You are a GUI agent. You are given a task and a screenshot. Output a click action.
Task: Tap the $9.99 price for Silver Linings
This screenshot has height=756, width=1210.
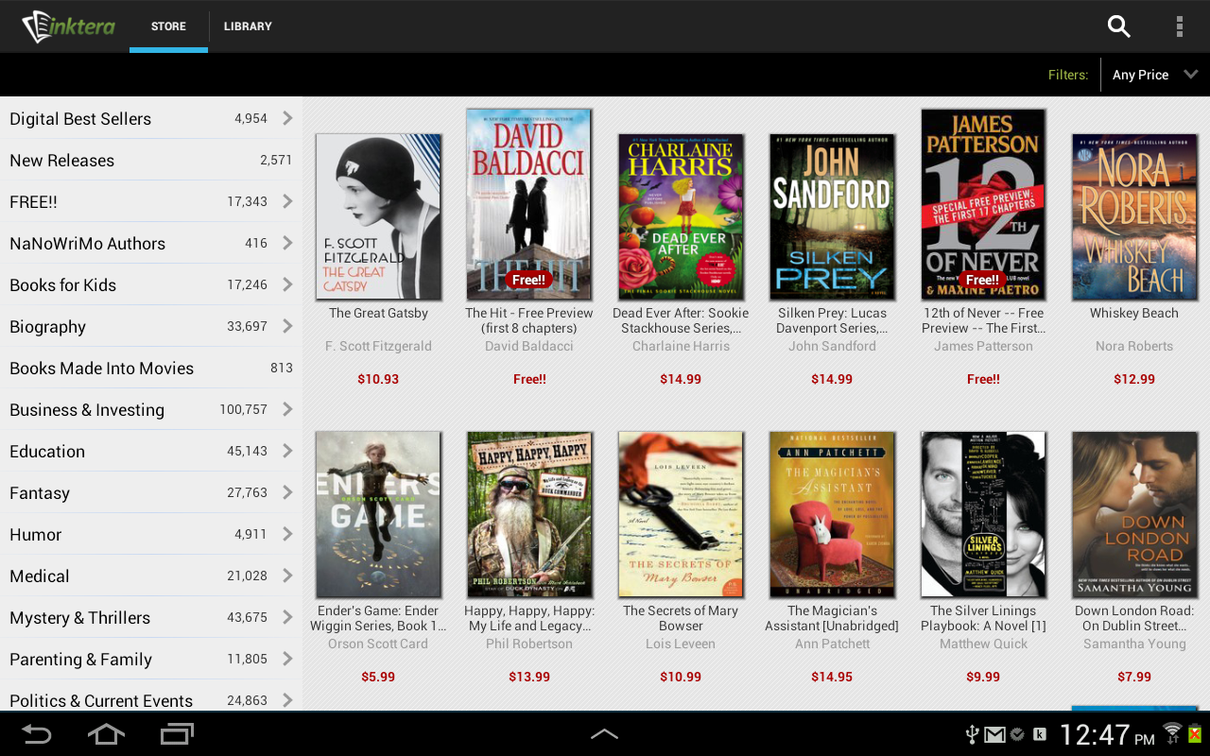click(983, 677)
